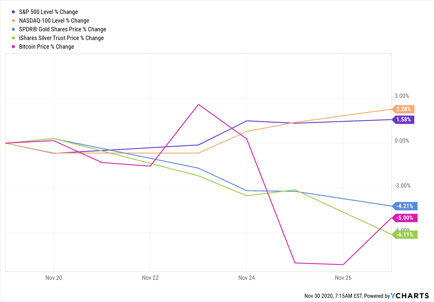Select the S&P 500 Level % Change label
Image resolution: width=434 pixels, height=302 pixels.
[x=49, y=12]
